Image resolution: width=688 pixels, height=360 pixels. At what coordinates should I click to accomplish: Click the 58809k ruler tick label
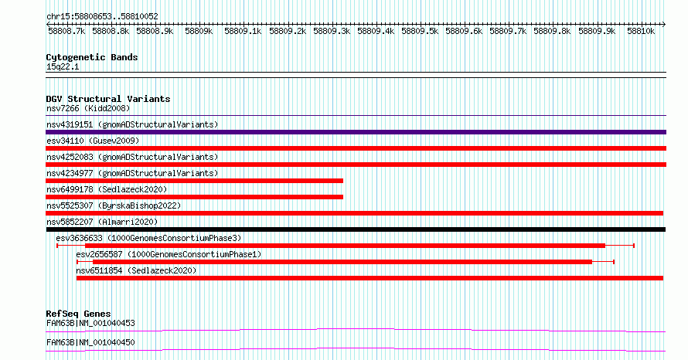(x=199, y=31)
